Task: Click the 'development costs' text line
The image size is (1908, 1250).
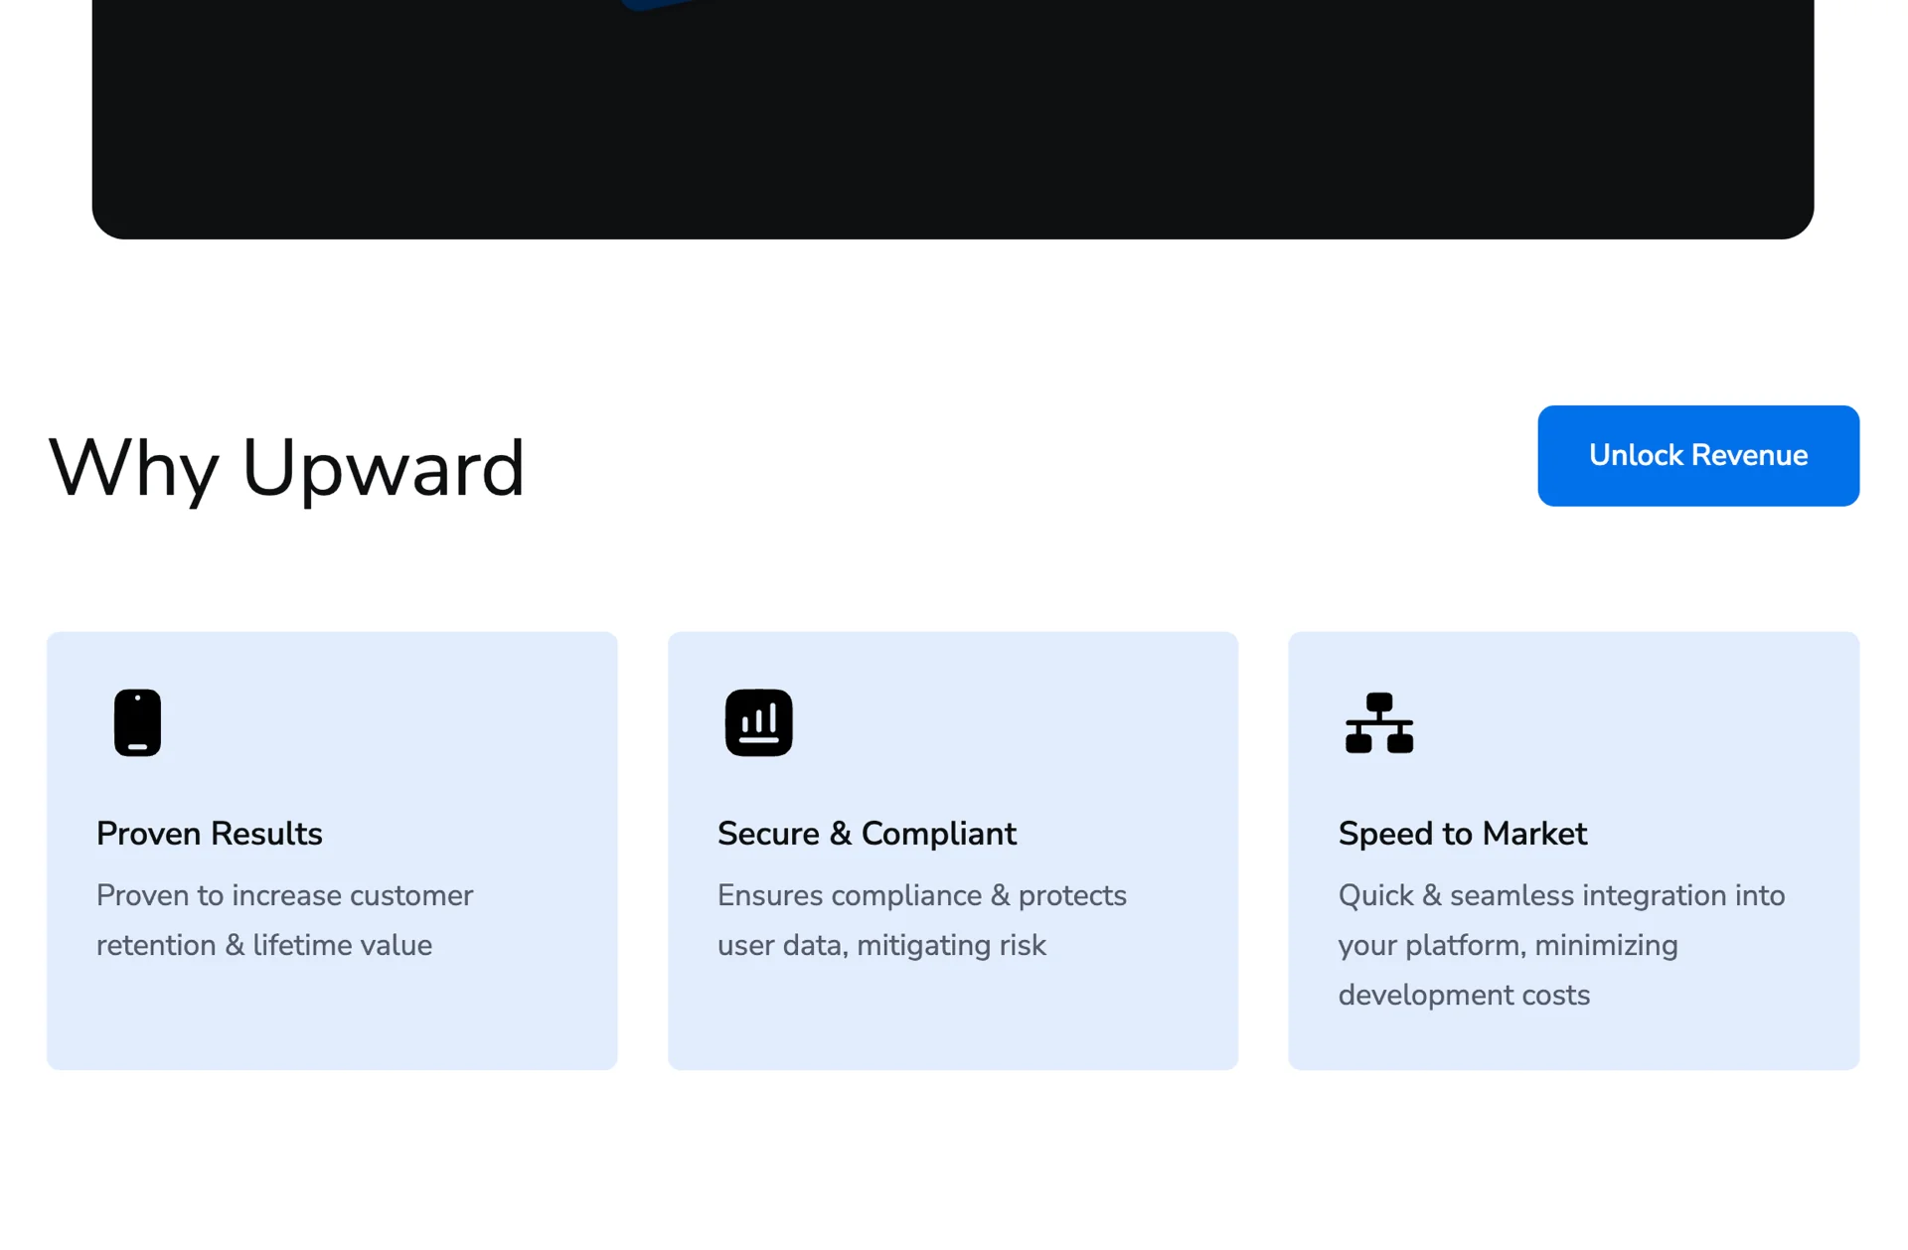Action: pyautogui.click(x=1464, y=995)
